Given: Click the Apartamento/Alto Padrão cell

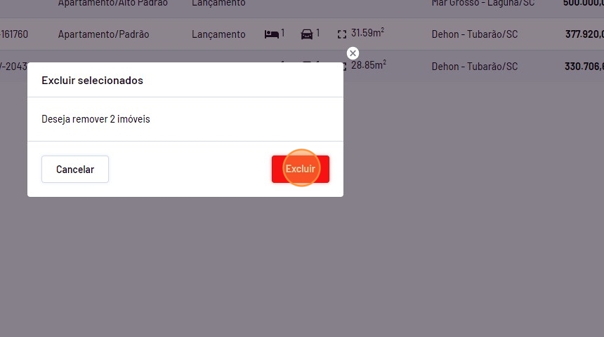Looking at the screenshot, I should click(112, 4).
